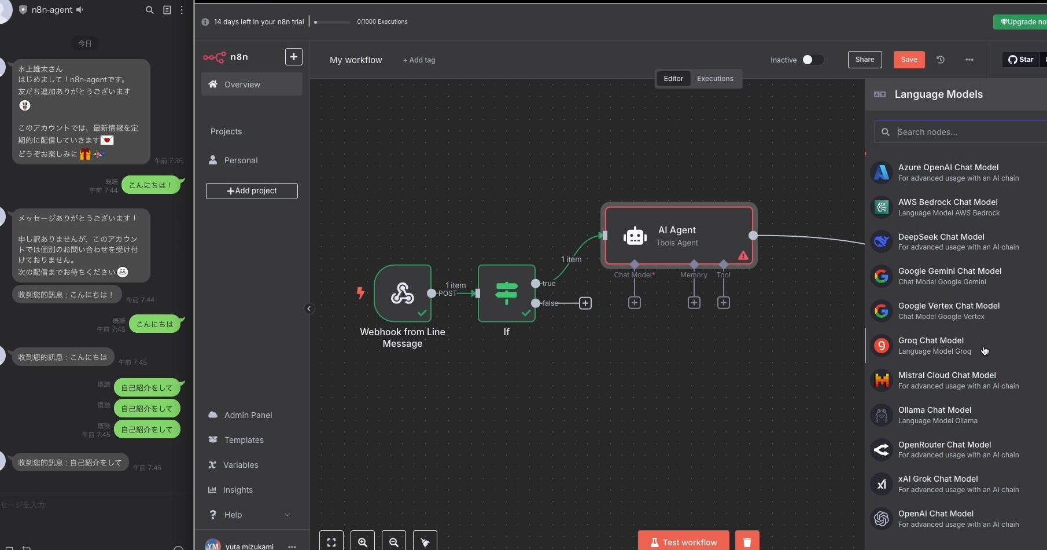Image resolution: width=1047 pixels, height=550 pixels.
Task: Click Add tag link
Action: pyautogui.click(x=419, y=60)
